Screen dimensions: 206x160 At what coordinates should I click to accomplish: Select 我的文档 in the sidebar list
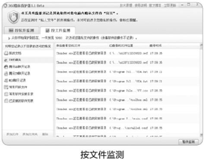pyautogui.click(x=28, y=53)
